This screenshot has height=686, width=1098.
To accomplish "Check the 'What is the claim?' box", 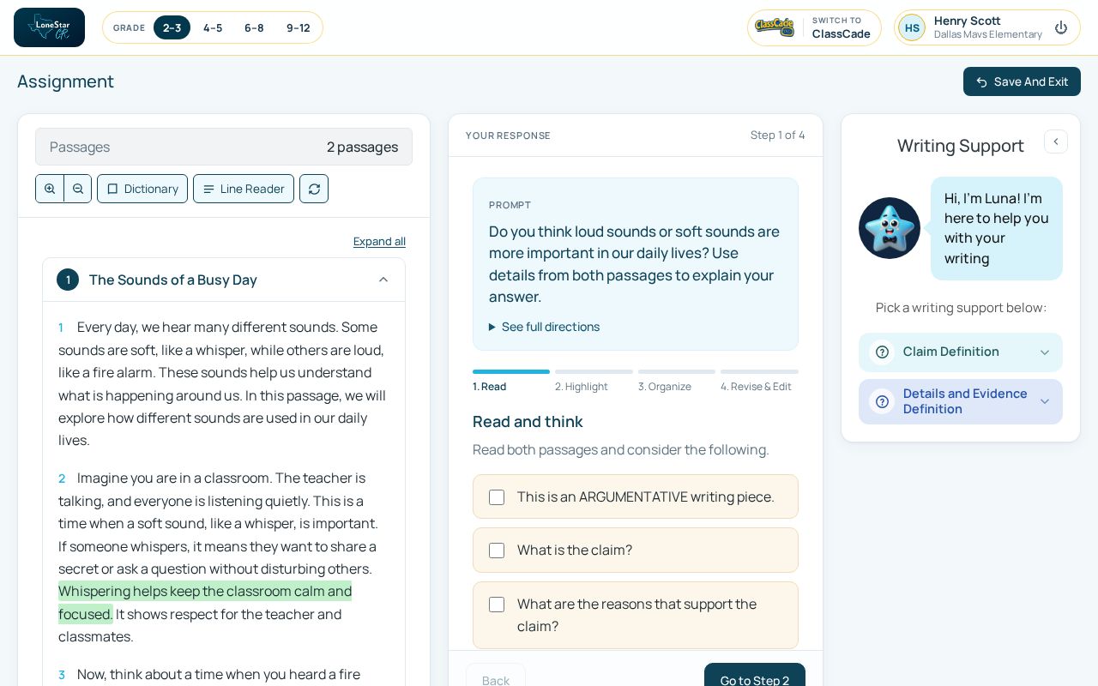I will click(497, 551).
